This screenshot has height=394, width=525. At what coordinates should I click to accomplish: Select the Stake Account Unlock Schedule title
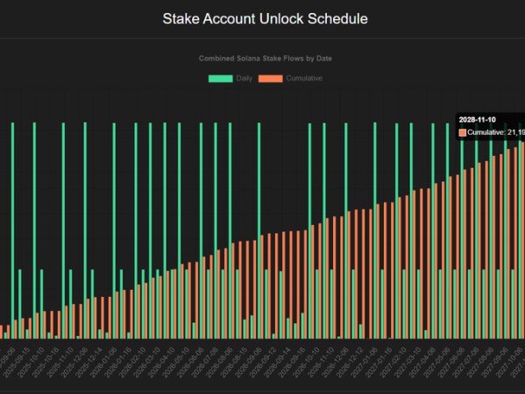click(266, 18)
